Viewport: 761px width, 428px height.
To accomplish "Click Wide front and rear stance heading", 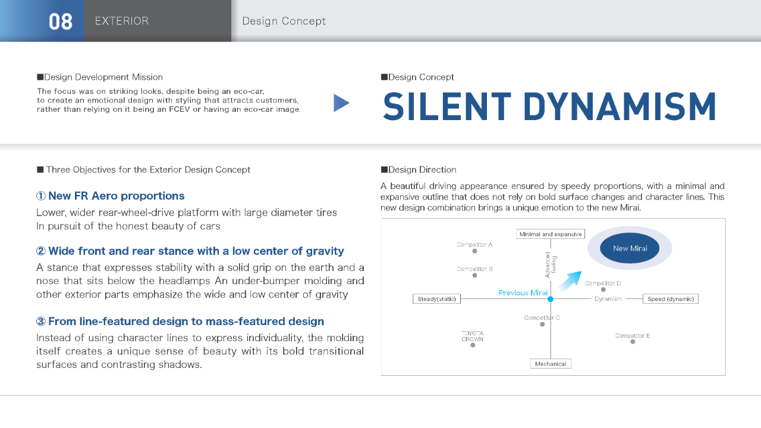I will pos(190,251).
